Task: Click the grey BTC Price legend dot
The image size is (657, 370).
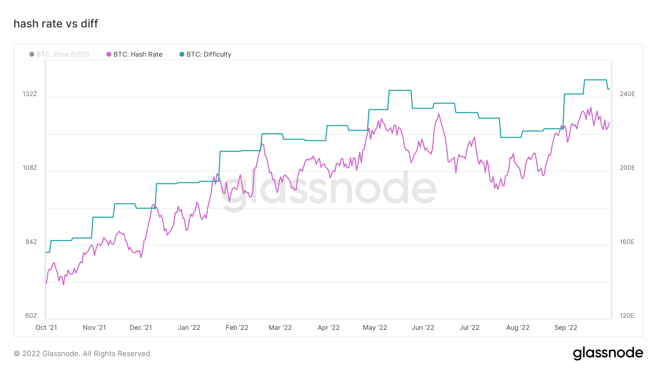Action: [32, 54]
